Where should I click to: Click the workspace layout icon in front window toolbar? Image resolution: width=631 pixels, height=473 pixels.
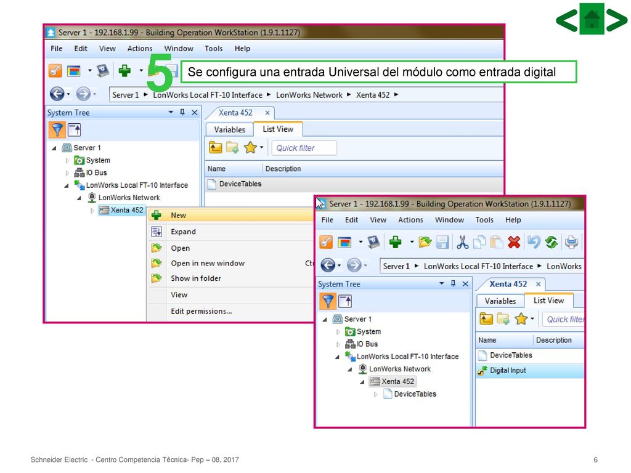pos(344,242)
